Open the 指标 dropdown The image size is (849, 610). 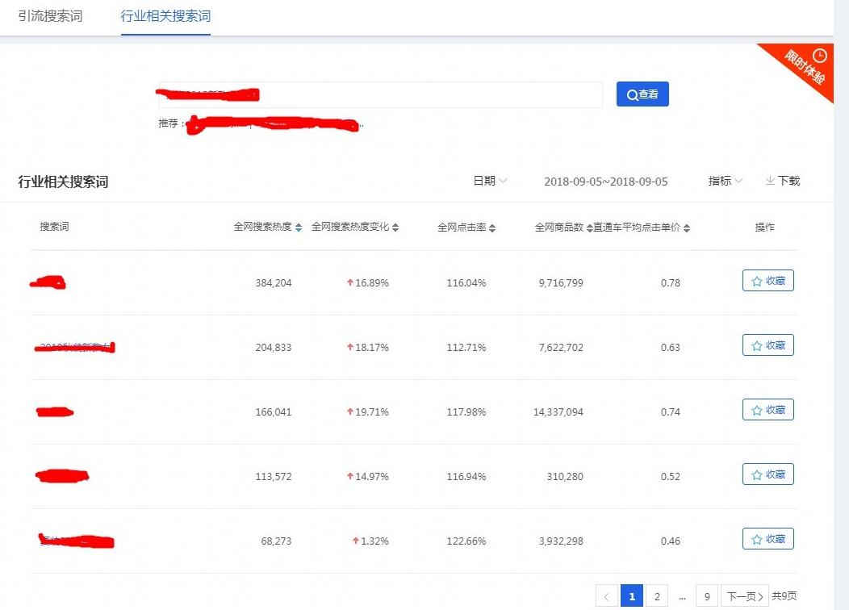click(x=724, y=181)
